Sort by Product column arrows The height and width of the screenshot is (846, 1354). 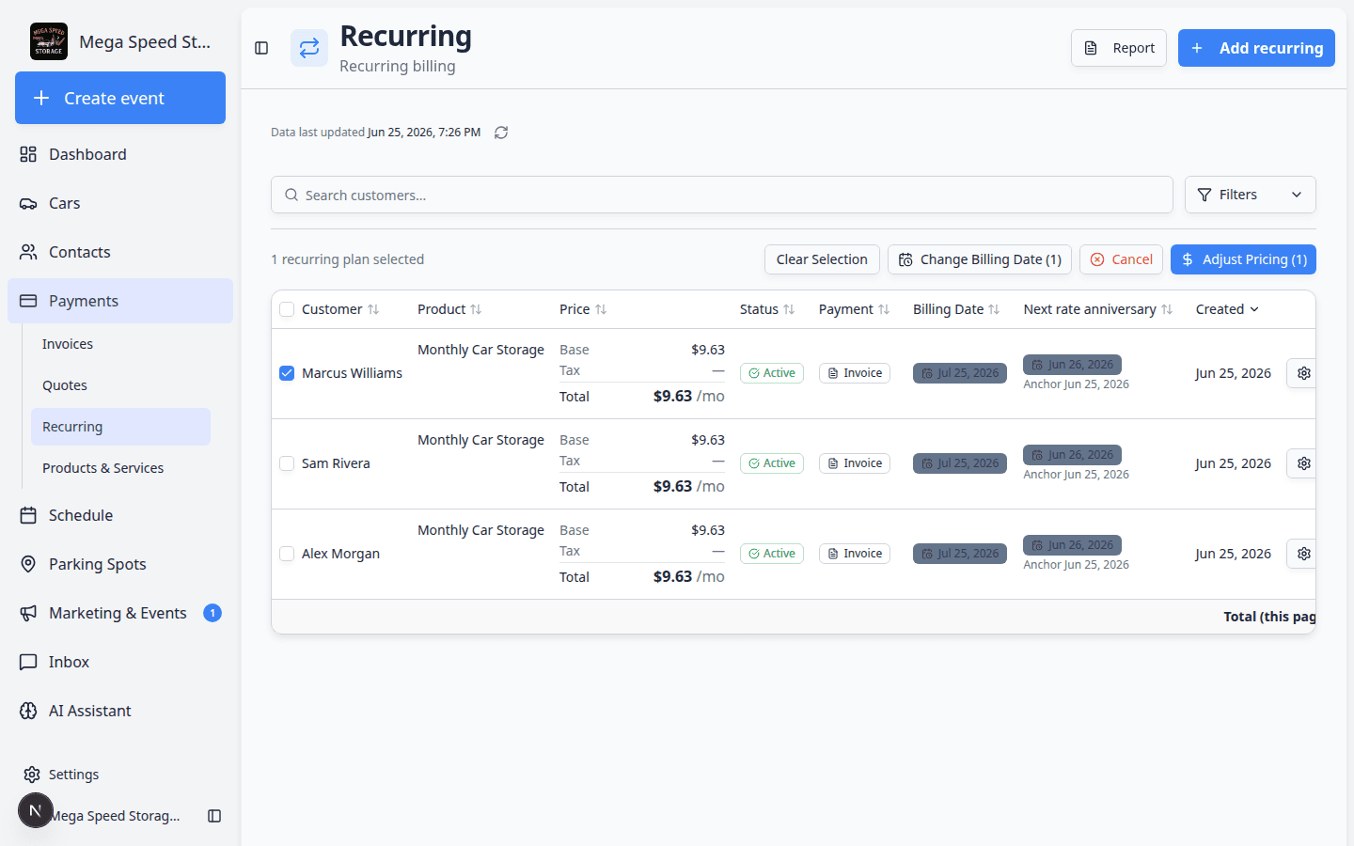point(476,309)
